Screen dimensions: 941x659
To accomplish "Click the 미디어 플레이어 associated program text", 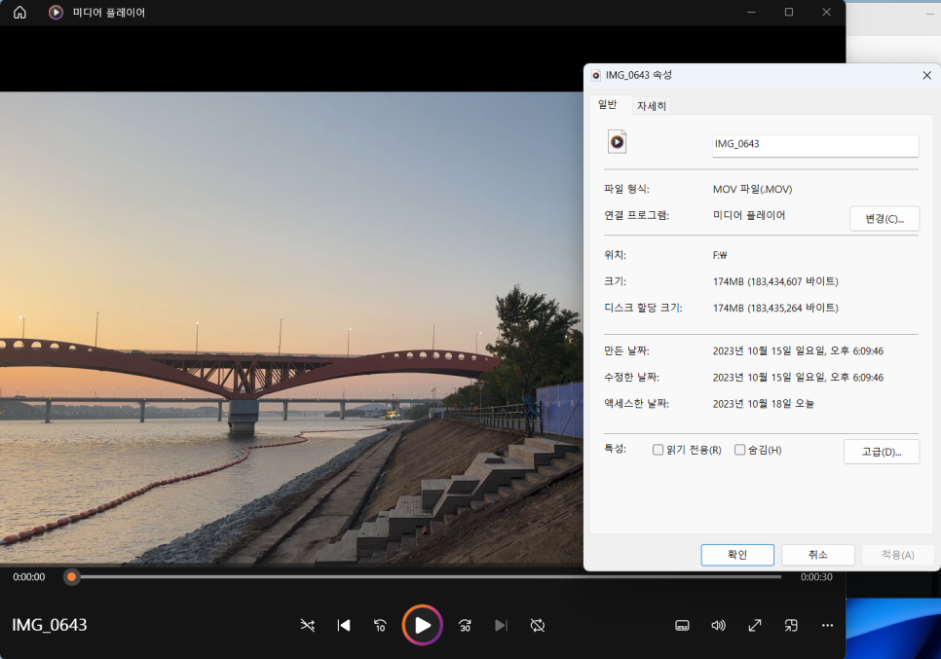I will (749, 215).
